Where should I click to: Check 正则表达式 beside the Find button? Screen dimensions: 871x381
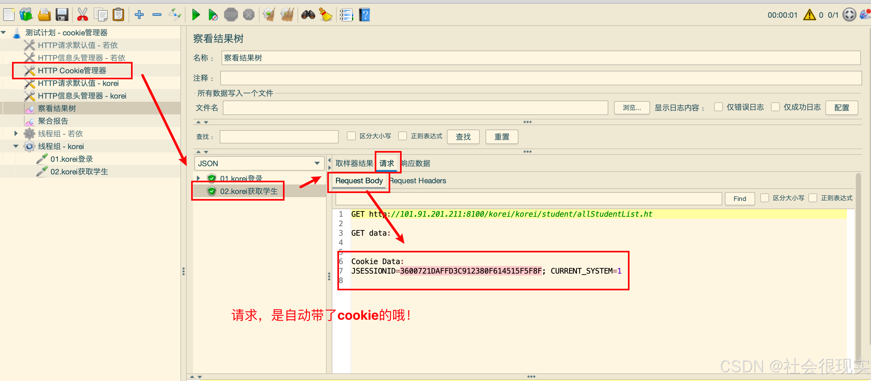coord(812,198)
